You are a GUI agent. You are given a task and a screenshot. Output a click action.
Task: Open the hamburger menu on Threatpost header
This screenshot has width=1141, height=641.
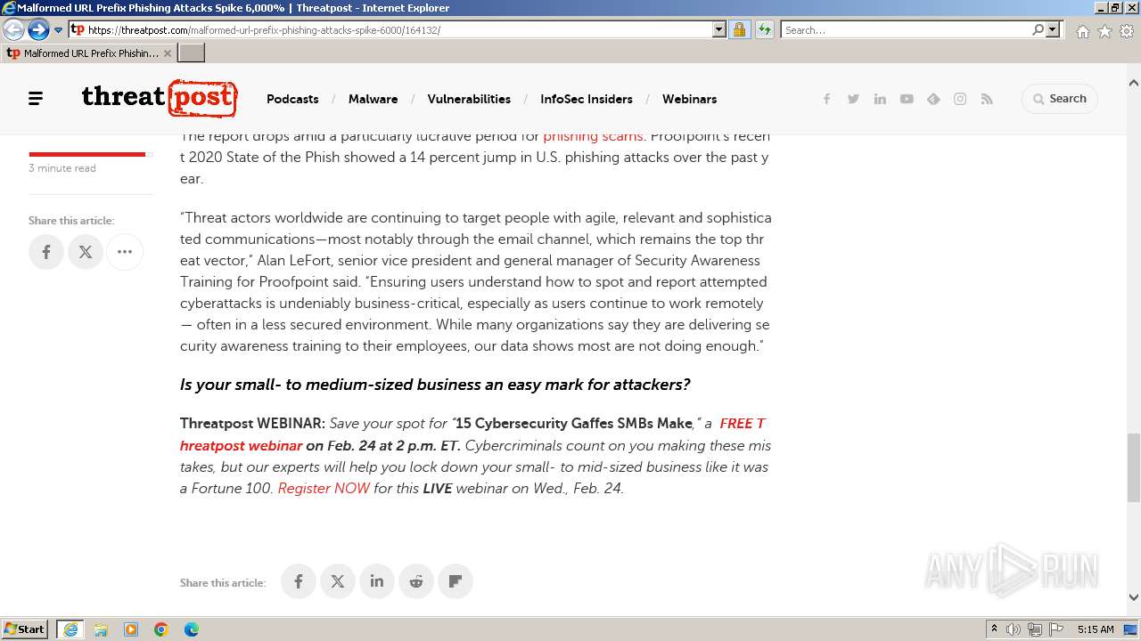36,99
